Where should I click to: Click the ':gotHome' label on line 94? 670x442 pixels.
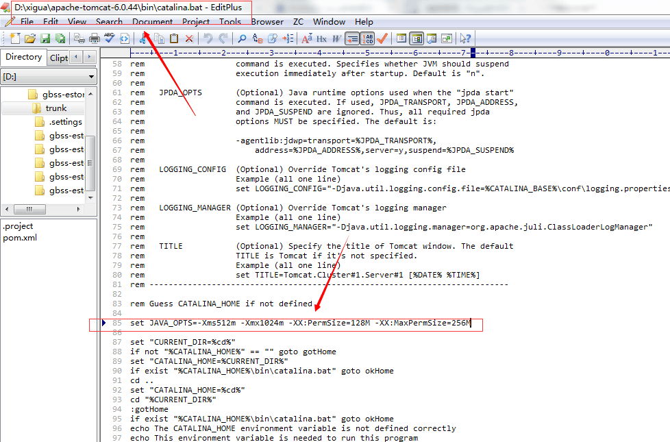click(149, 410)
